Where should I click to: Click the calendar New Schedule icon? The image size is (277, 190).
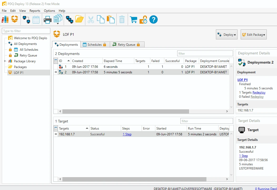point(36,19)
